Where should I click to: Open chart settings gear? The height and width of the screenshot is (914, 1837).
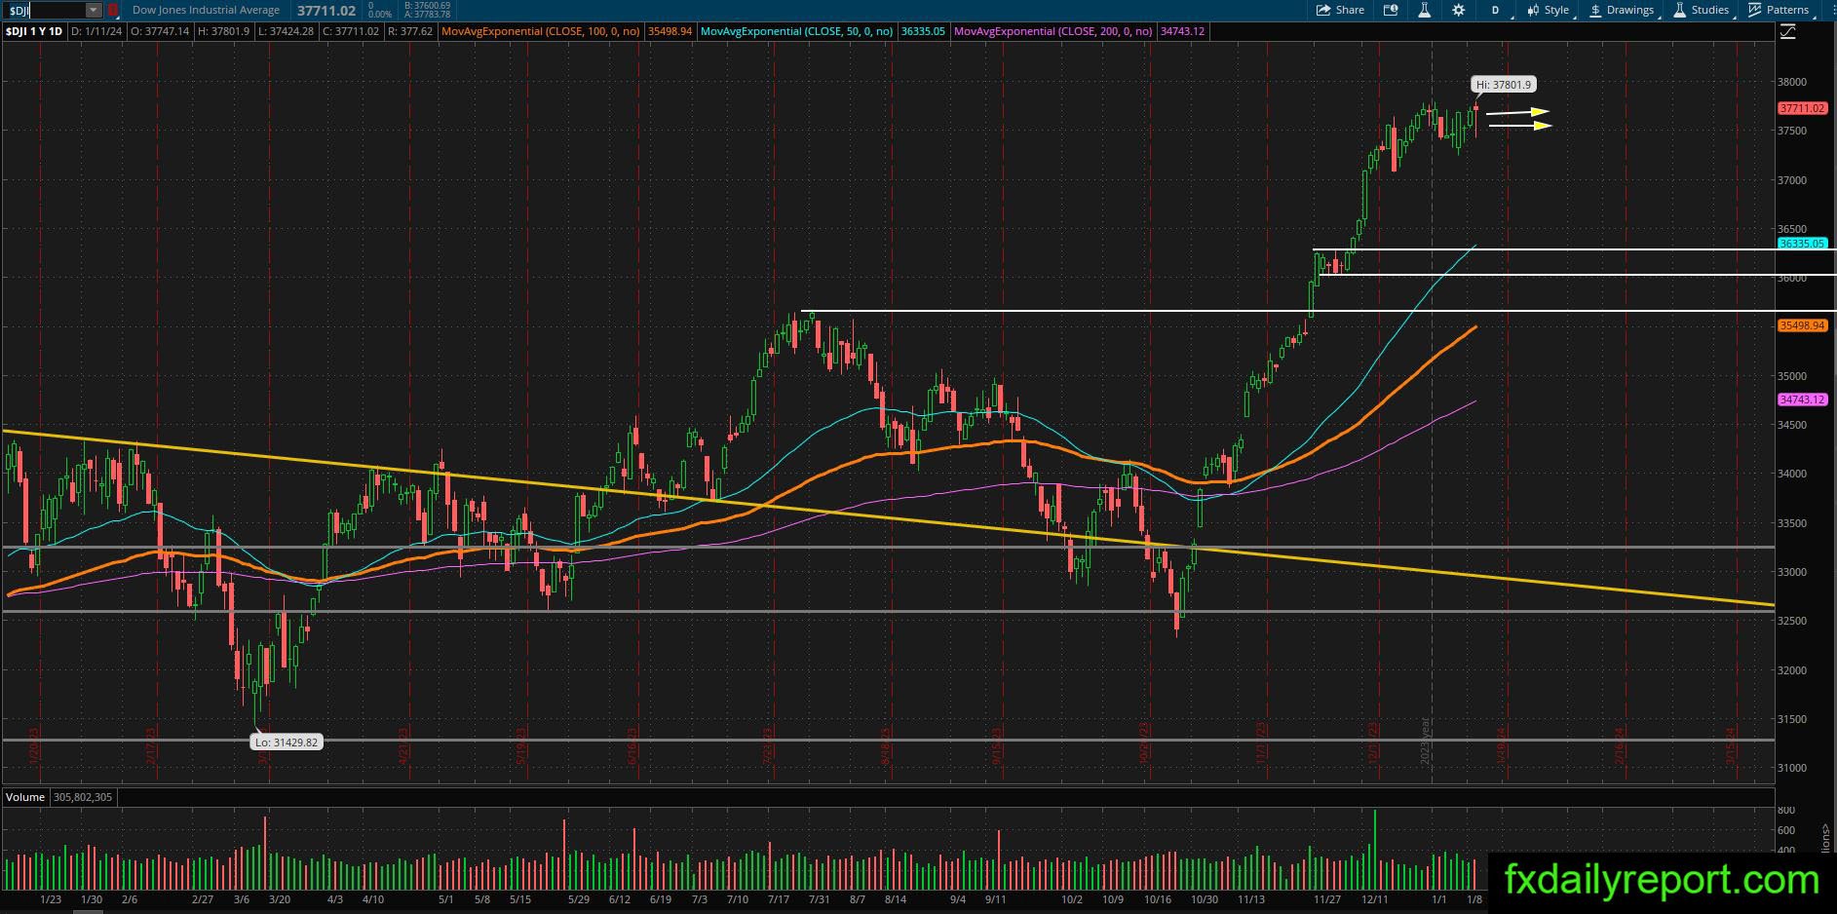click(x=1458, y=10)
